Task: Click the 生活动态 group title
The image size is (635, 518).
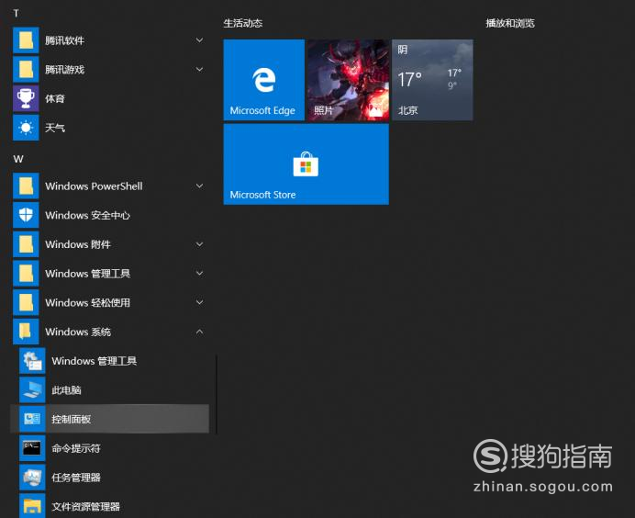Action: tap(243, 23)
